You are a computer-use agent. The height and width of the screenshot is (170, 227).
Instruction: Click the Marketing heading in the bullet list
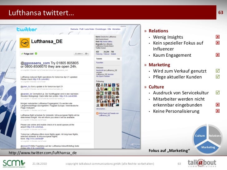tap(159, 65)
